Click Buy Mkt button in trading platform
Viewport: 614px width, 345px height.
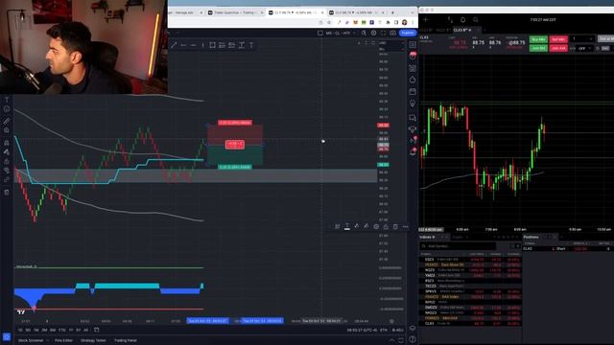coord(538,39)
